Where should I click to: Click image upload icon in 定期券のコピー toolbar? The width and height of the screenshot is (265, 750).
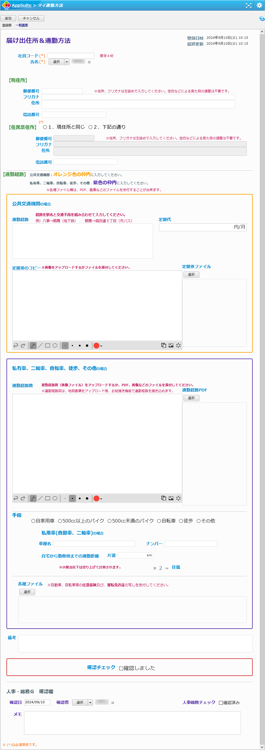(x=171, y=345)
